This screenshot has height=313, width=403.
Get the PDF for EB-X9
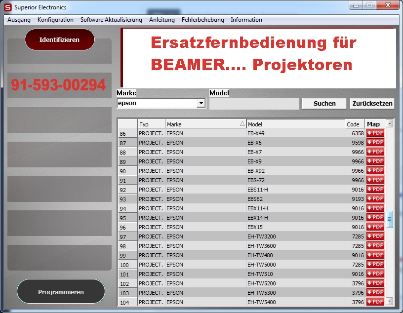tap(375, 161)
